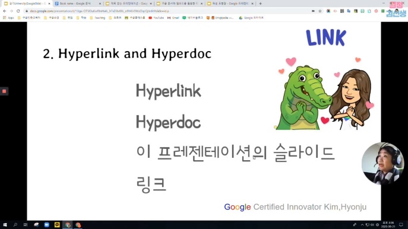The image size is (408, 229).
Task: Click the Hyperdoc text on the slide
Action: [x=168, y=122]
